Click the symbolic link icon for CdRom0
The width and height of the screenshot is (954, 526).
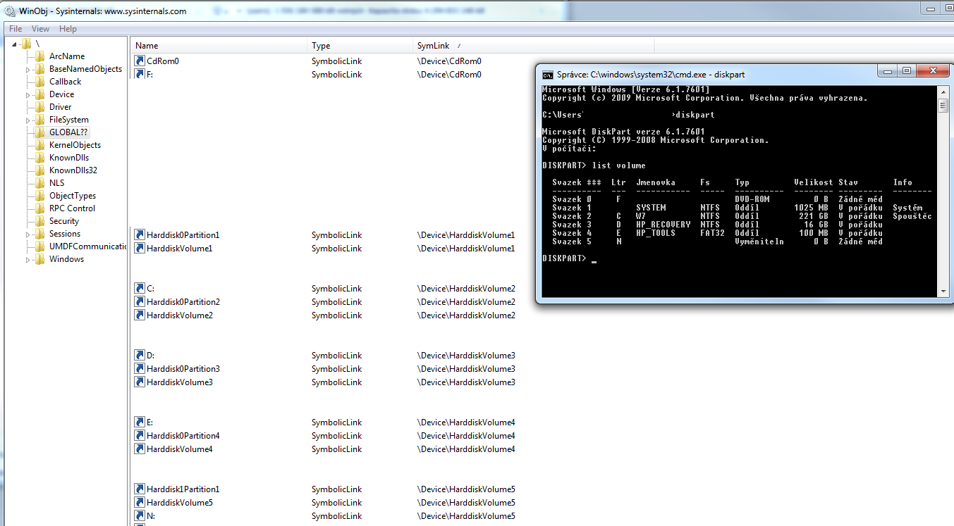(x=140, y=61)
